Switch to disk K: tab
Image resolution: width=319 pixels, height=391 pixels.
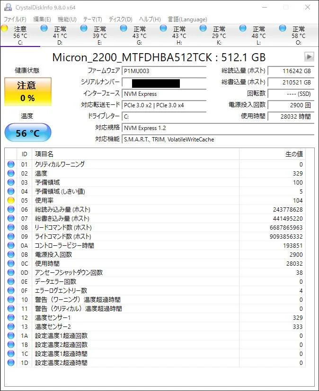pyautogui.click(x=219, y=36)
